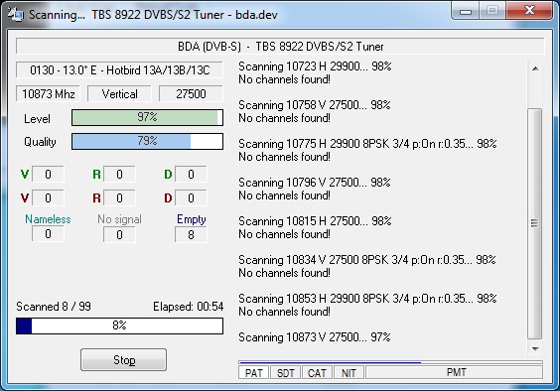Click the 27500 symbol rate field

point(191,94)
